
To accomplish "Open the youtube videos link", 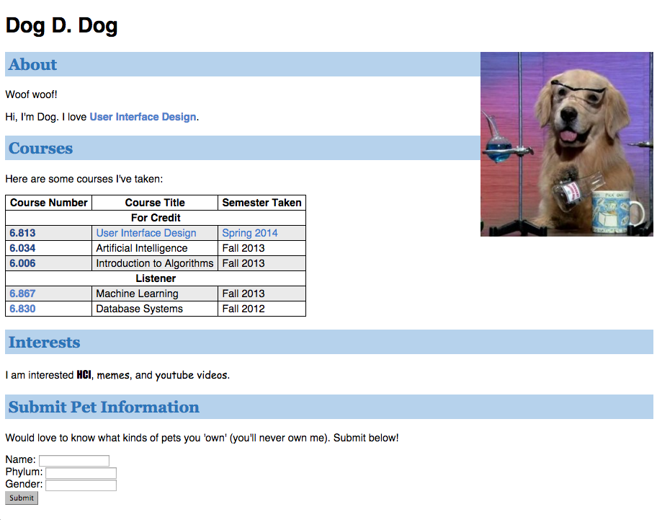I will tap(197, 375).
